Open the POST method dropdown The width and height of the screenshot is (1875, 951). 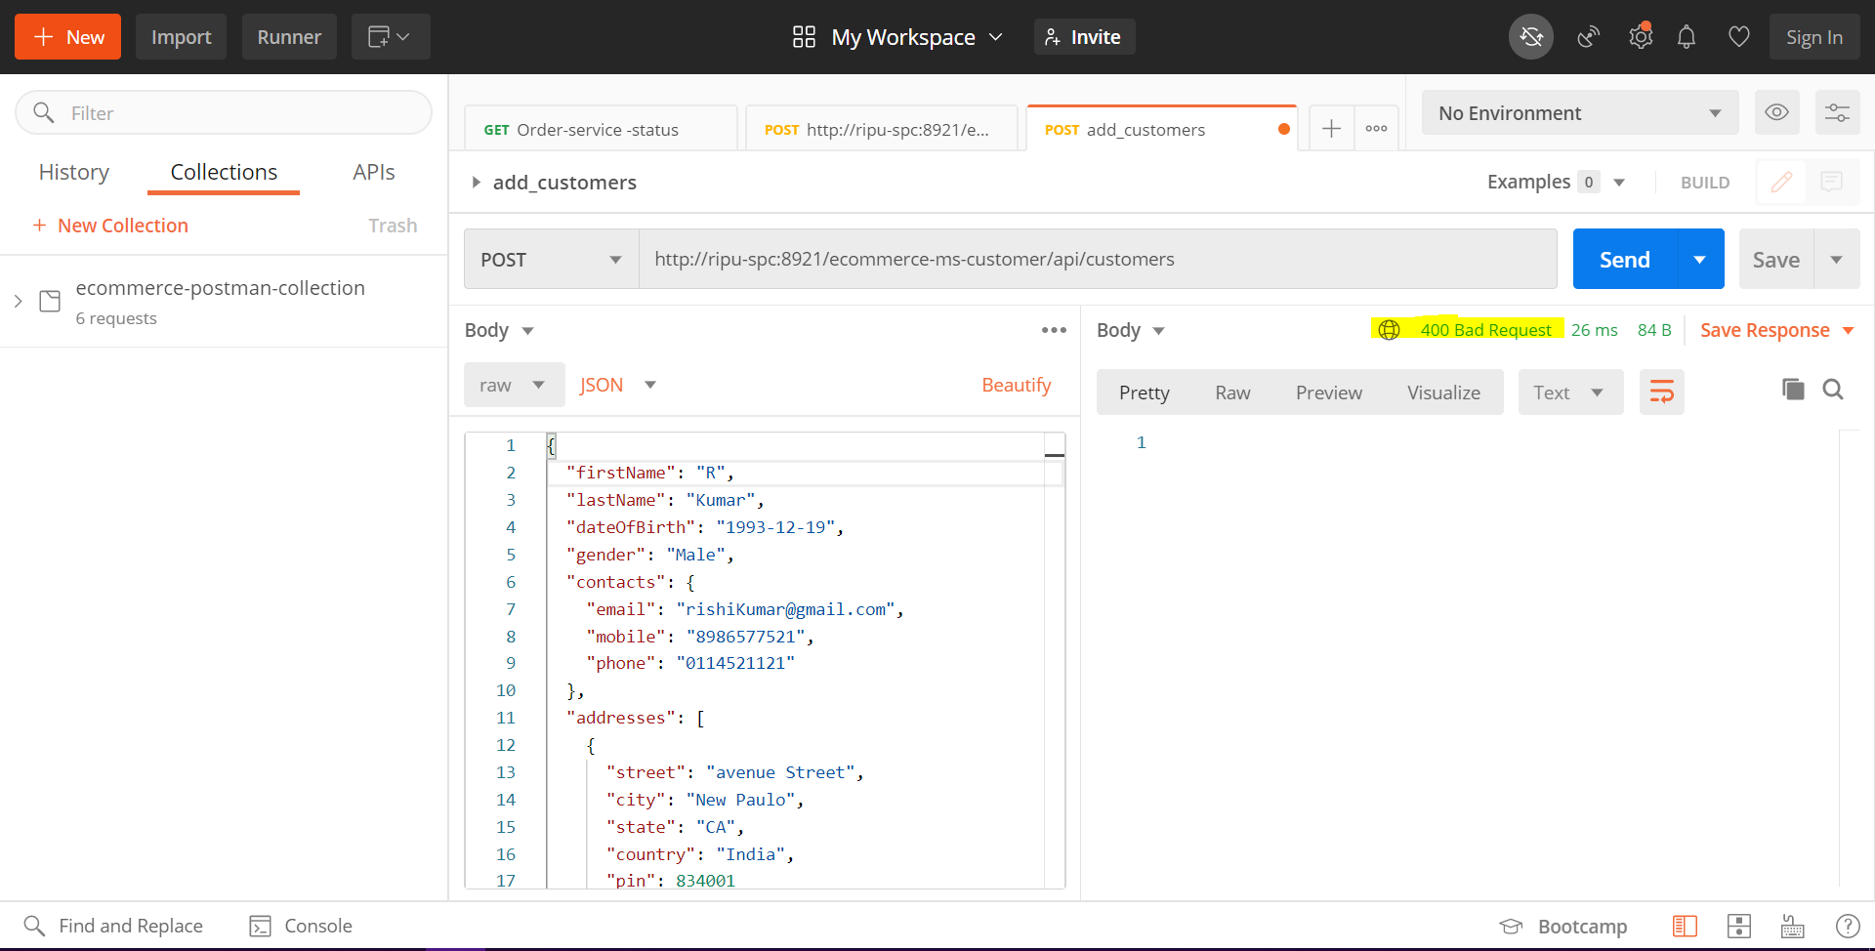(x=551, y=259)
